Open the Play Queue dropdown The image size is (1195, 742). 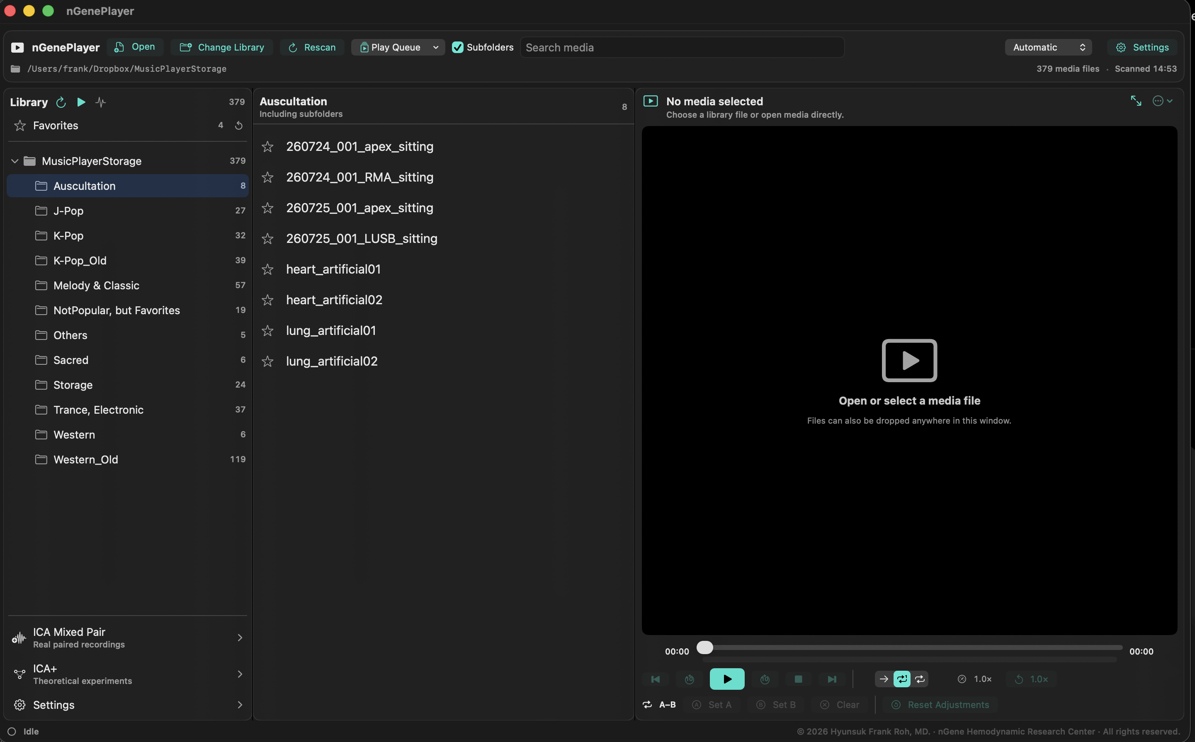(x=398, y=48)
